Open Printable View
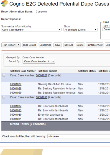This screenshot has width=110, height=155. pos(94,45)
